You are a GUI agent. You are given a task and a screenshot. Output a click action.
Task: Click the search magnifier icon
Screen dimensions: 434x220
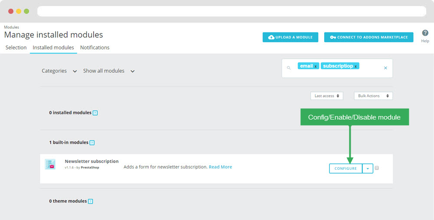tap(289, 68)
